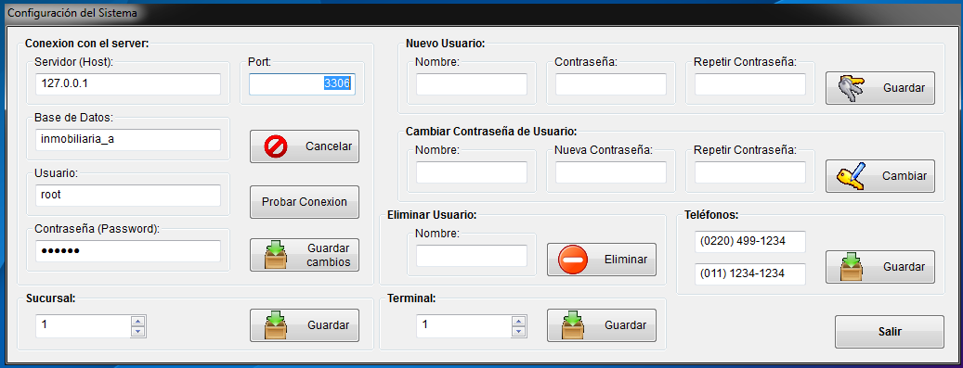
Task: Decrease the Terminal number with down arrow
Action: pos(519,331)
